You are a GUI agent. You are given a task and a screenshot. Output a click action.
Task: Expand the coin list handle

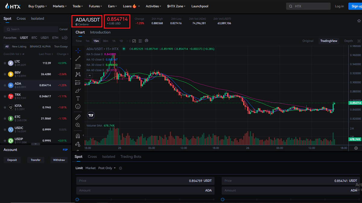click(x=36, y=144)
